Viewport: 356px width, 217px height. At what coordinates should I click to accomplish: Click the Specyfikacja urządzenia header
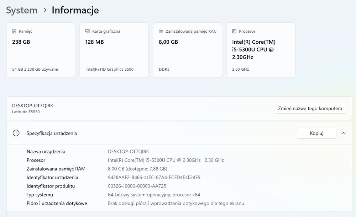coord(52,133)
